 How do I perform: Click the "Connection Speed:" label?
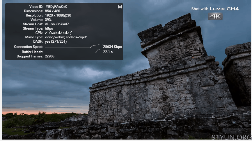tap(29, 47)
